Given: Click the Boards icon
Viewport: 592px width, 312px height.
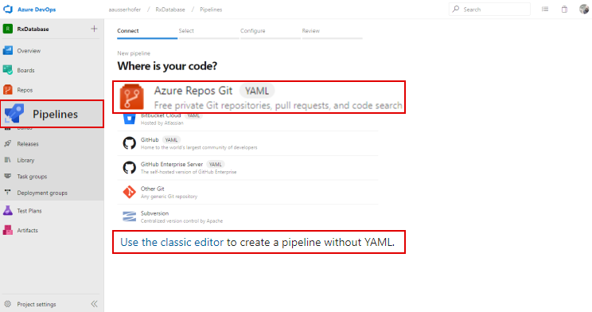Looking at the screenshot, I should pyautogui.click(x=8, y=70).
